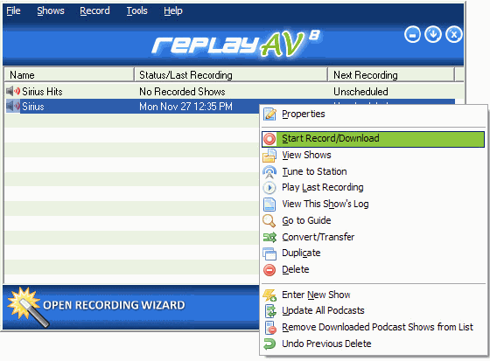Click the Convert/Transfer arrows icon
The image size is (490, 361).
[269, 238]
